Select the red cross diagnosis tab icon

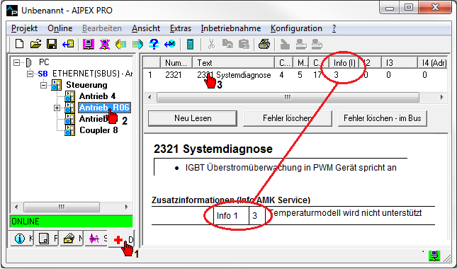pos(118,240)
